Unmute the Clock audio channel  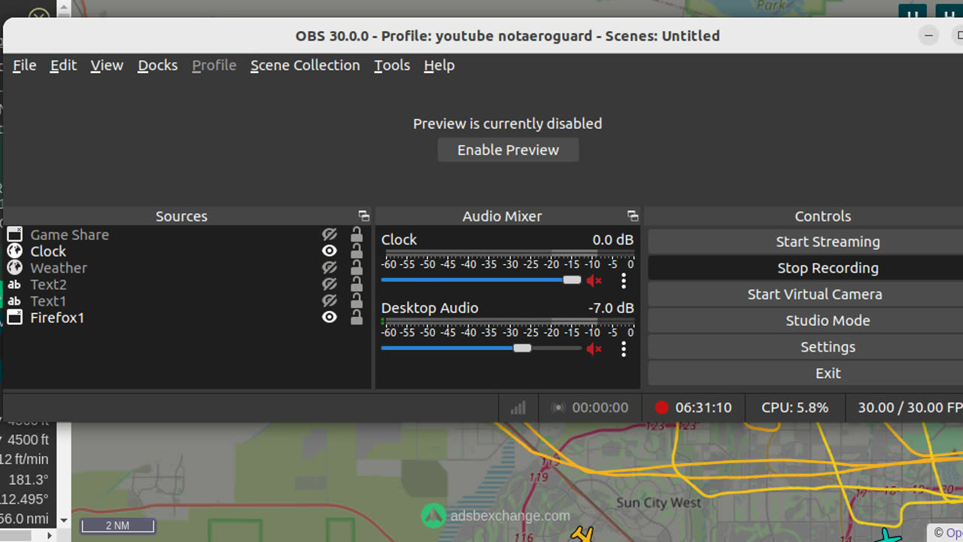(x=594, y=281)
